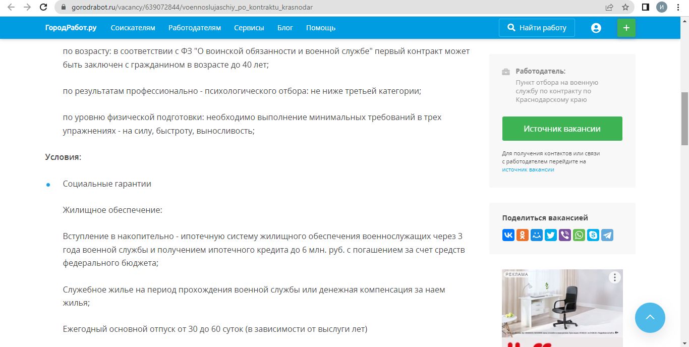Open the Сервисы menu
This screenshot has height=347, width=689.
pyautogui.click(x=249, y=28)
